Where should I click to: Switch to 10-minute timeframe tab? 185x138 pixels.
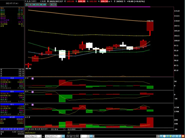(x=34, y=4)
